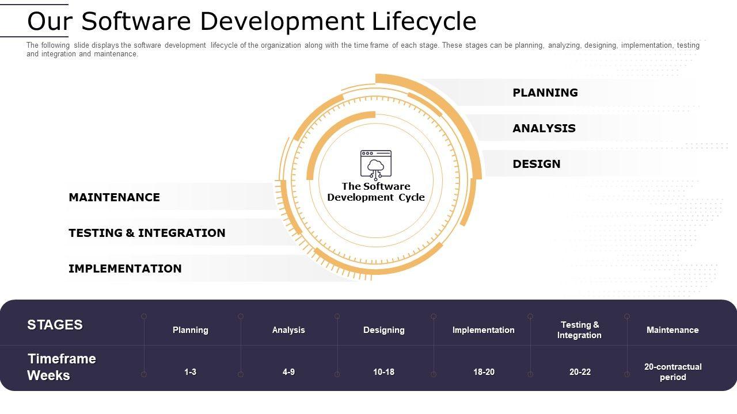The image size is (737, 414).
Task: Click the 'Timeframe Weeks' row header
Action: [x=62, y=367]
